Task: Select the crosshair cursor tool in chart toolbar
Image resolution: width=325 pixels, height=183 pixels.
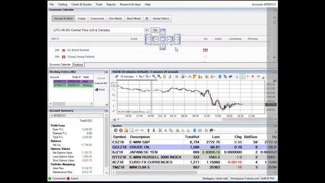Action: click(x=242, y=77)
